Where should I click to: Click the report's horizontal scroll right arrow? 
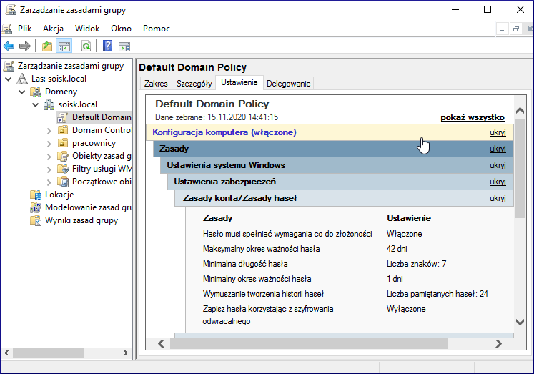tap(498, 344)
